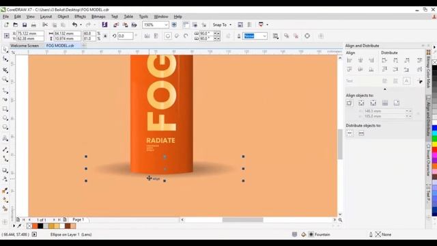Toggle Page edge under Align objects to
Viewport: 437px width, 246px height.
(x=361, y=103)
